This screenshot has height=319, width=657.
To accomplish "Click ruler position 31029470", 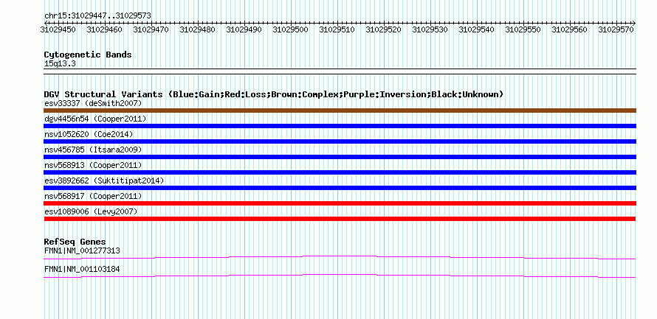I will pos(151,29).
